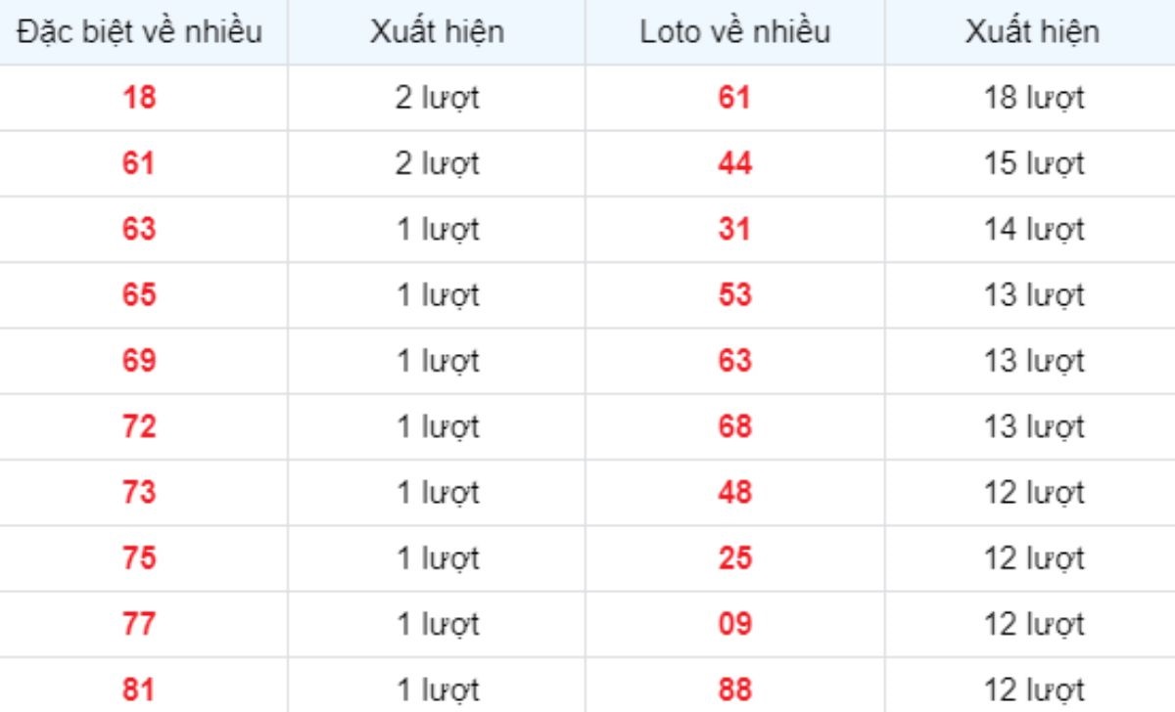Click the "Đặc biệt về nhiều" column header
The image size is (1175, 712).
click(139, 32)
